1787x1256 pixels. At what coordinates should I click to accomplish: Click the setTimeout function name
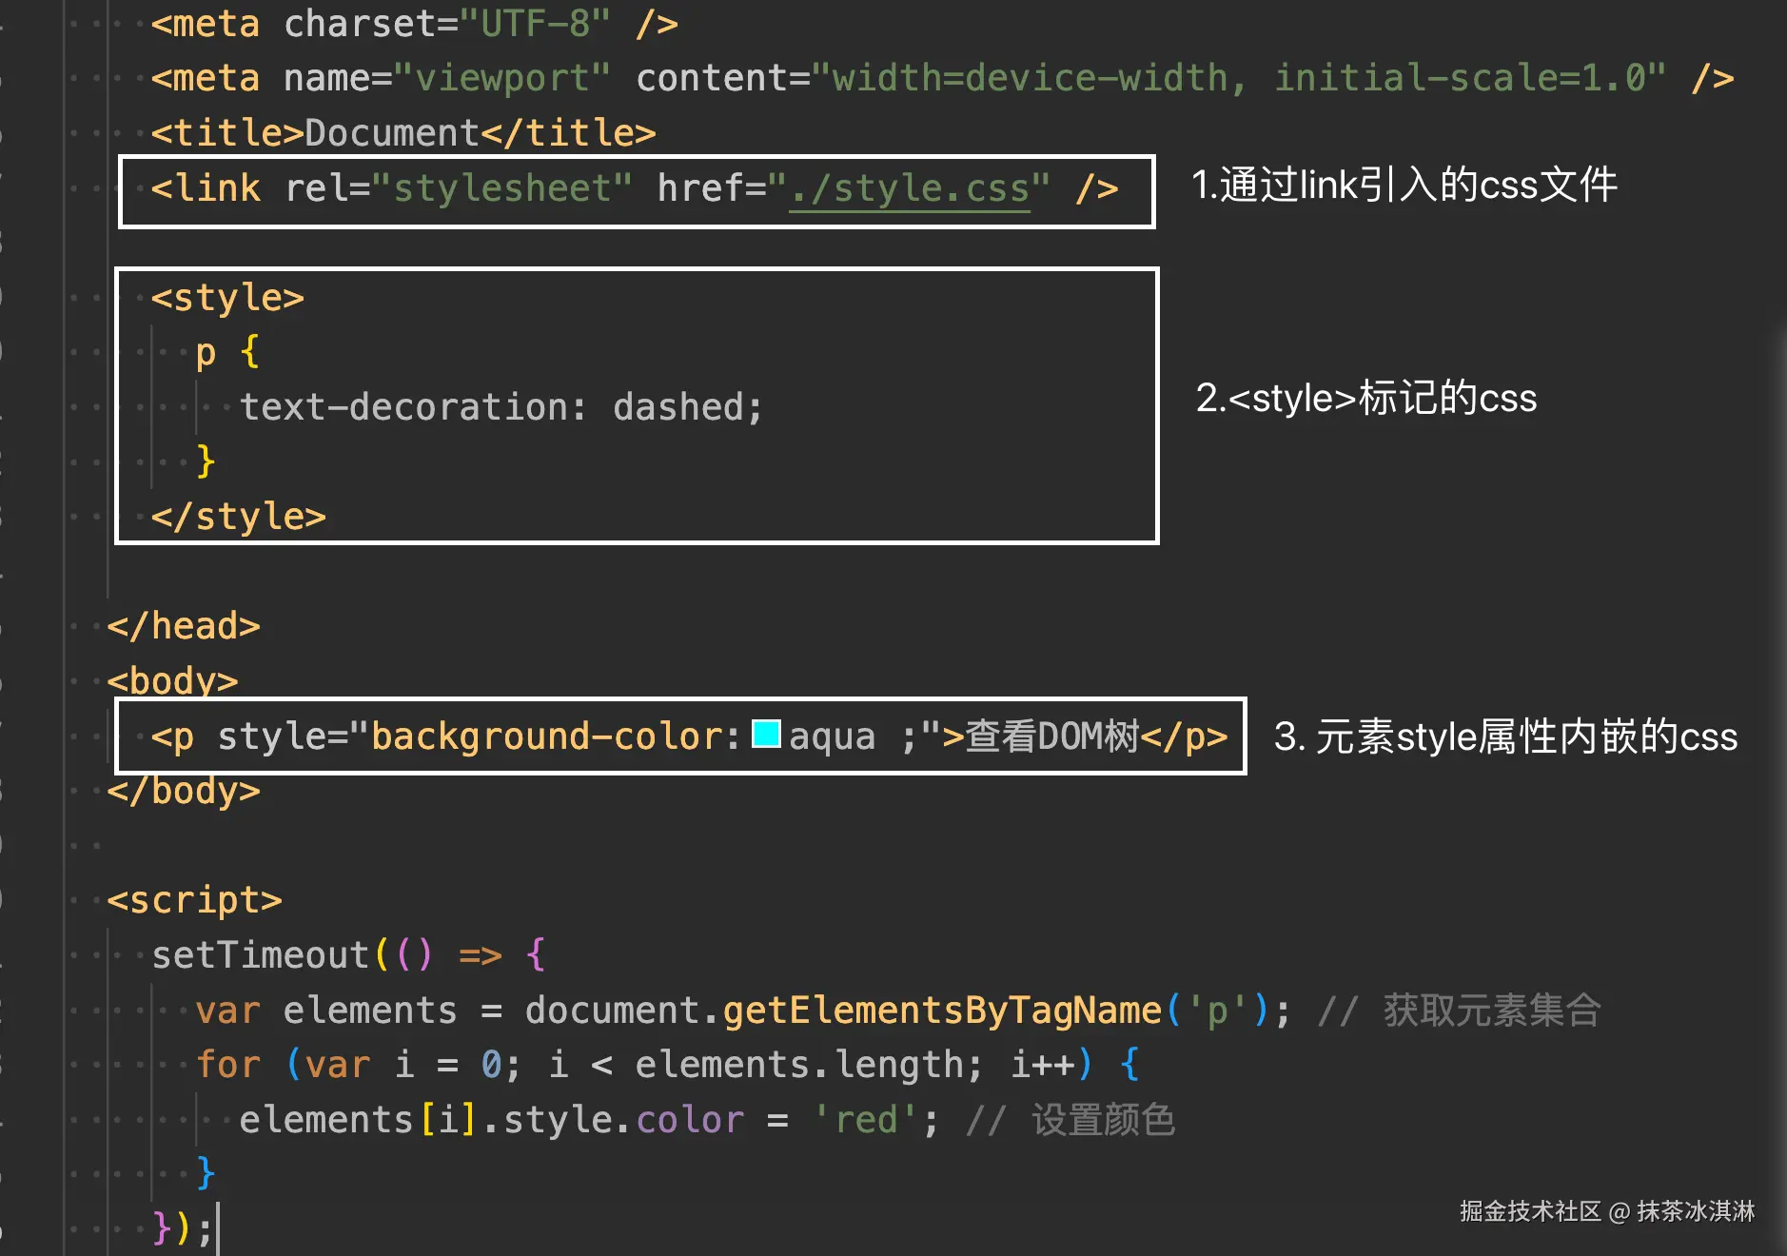click(x=261, y=955)
